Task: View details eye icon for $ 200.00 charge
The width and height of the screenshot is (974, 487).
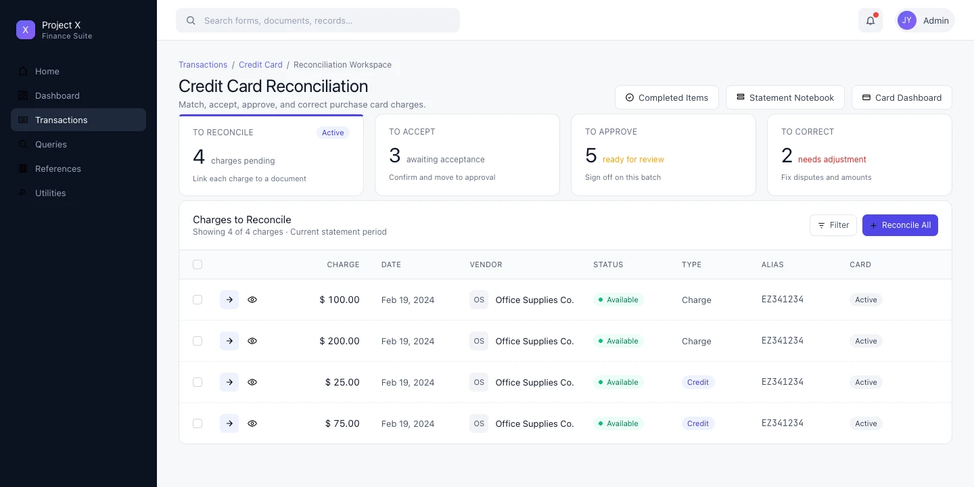Action: pyautogui.click(x=252, y=341)
